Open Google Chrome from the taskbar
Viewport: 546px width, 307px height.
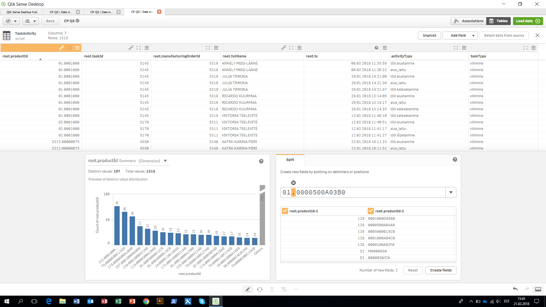(146, 301)
